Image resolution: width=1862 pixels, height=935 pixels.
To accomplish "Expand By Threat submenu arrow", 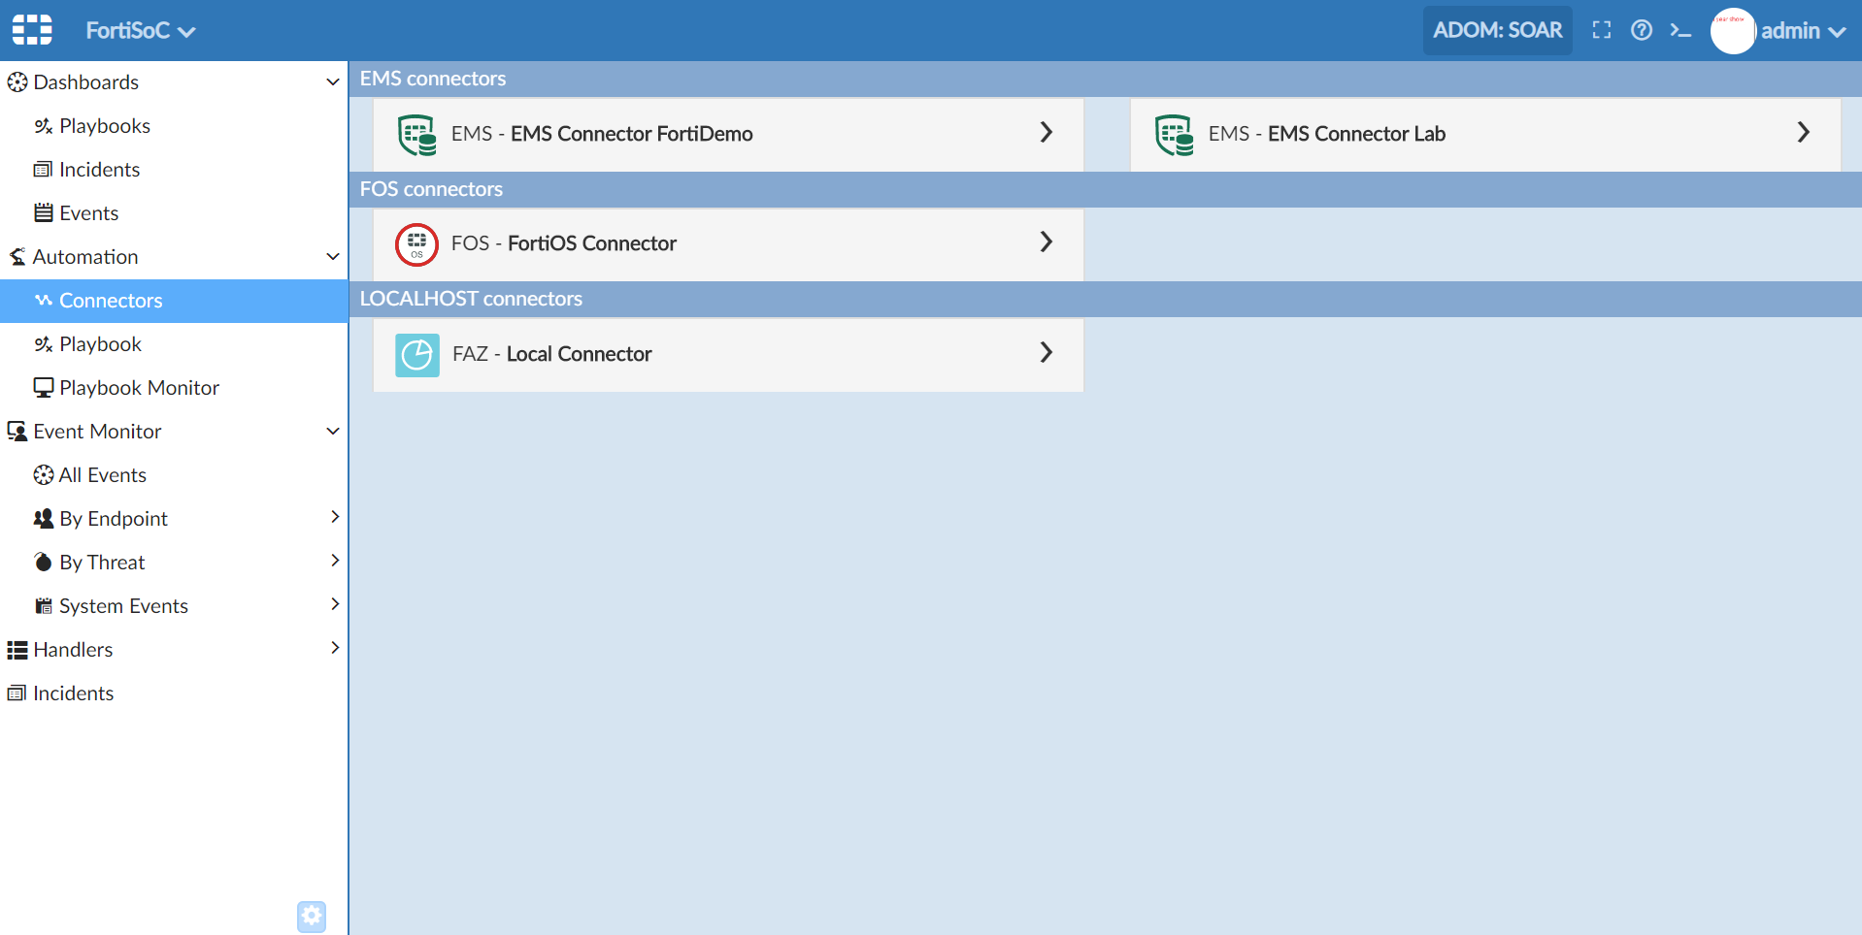I will coord(335,561).
